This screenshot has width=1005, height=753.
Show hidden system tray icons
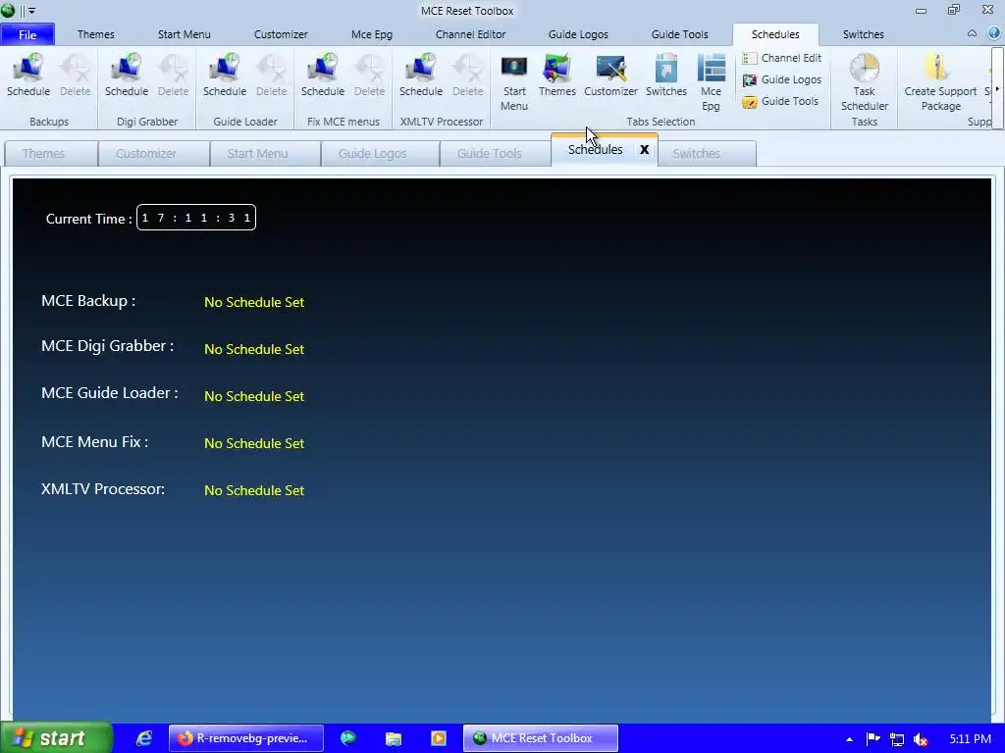pyautogui.click(x=849, y=739)
